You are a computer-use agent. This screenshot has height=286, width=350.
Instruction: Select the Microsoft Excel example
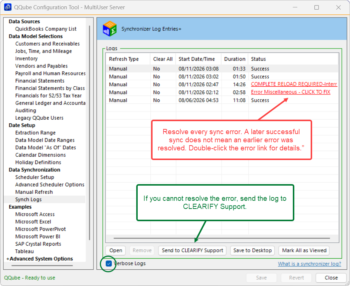[33, 222]
